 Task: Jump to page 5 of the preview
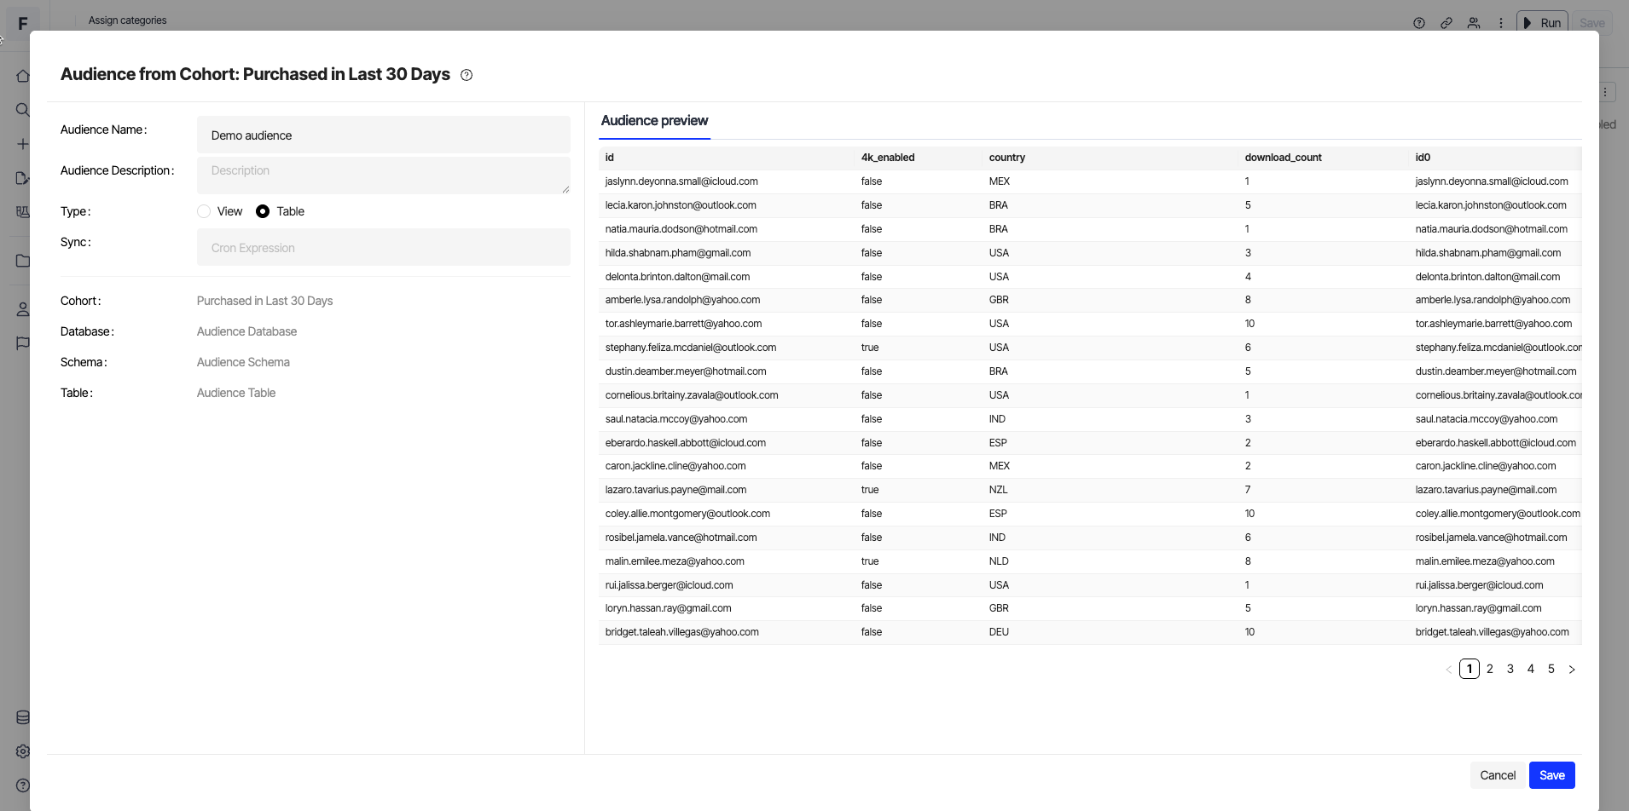pos(1551,670)
